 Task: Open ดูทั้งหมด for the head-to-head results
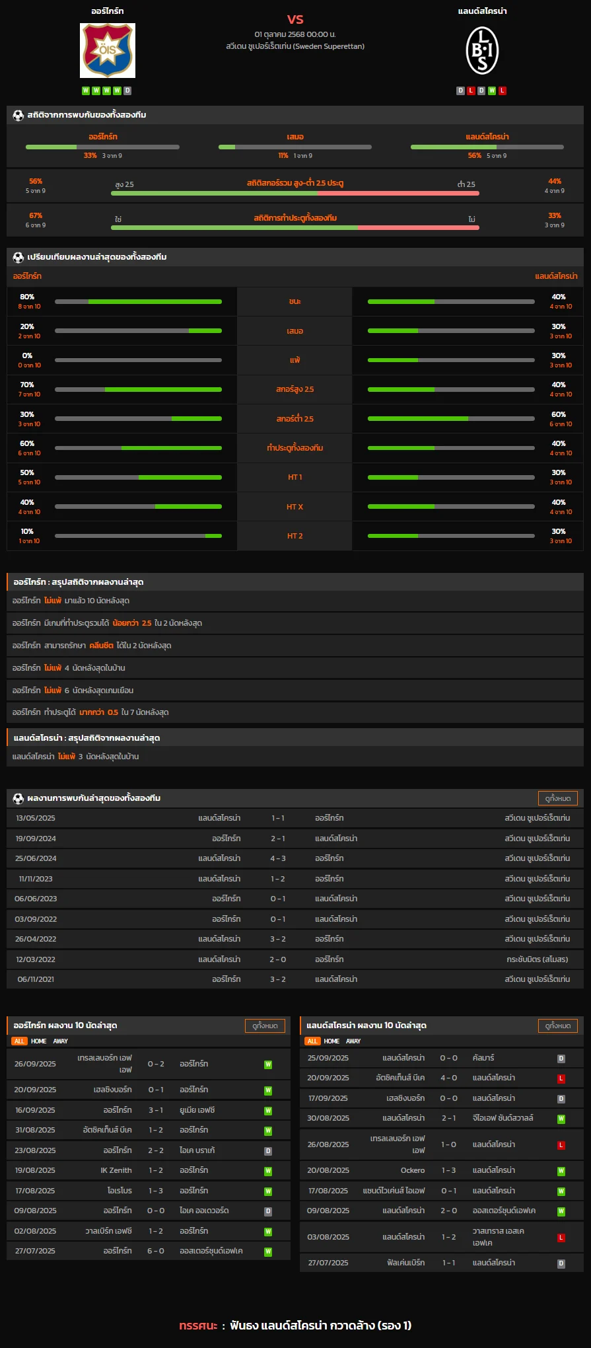[x=557, y=798]
